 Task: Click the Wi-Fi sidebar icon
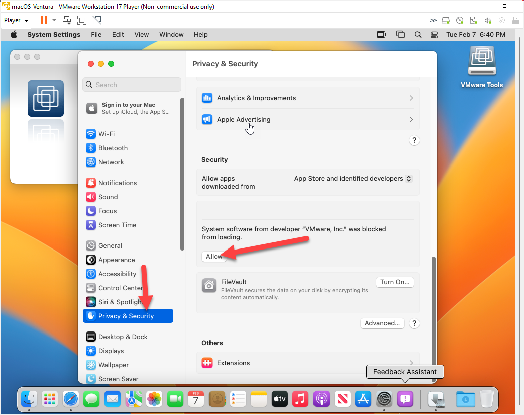(x=91, y=134)
